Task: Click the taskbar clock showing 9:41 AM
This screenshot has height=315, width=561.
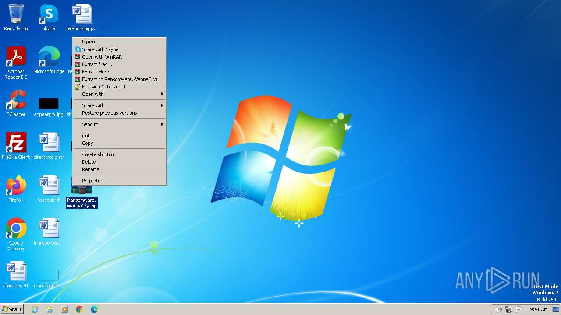Action: [539, 309]
